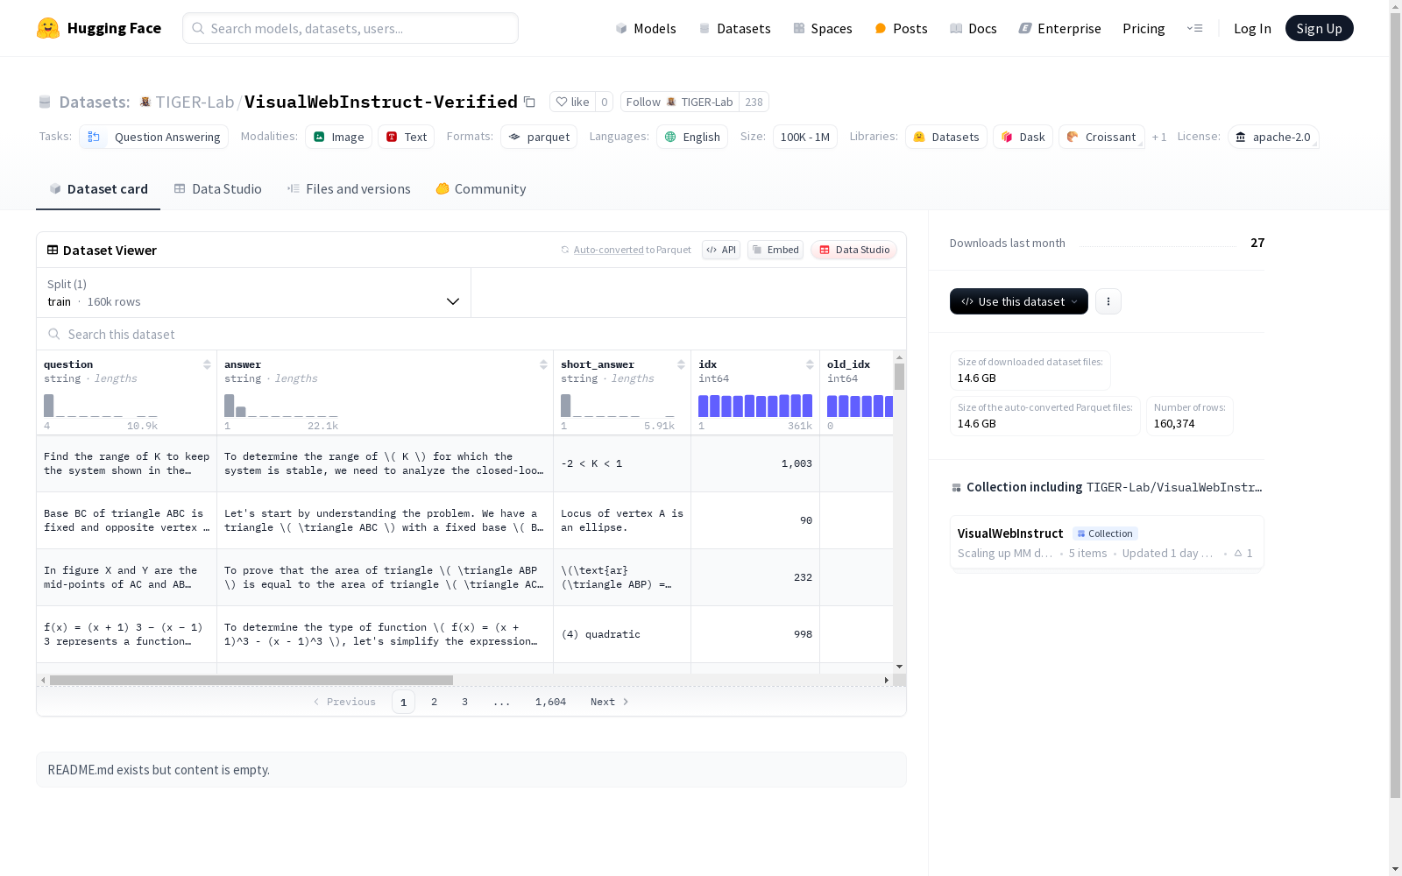Screen dimensions: 1402x876
Task: Expand Use this dataset dropdown
Action: click(1019, 301)
